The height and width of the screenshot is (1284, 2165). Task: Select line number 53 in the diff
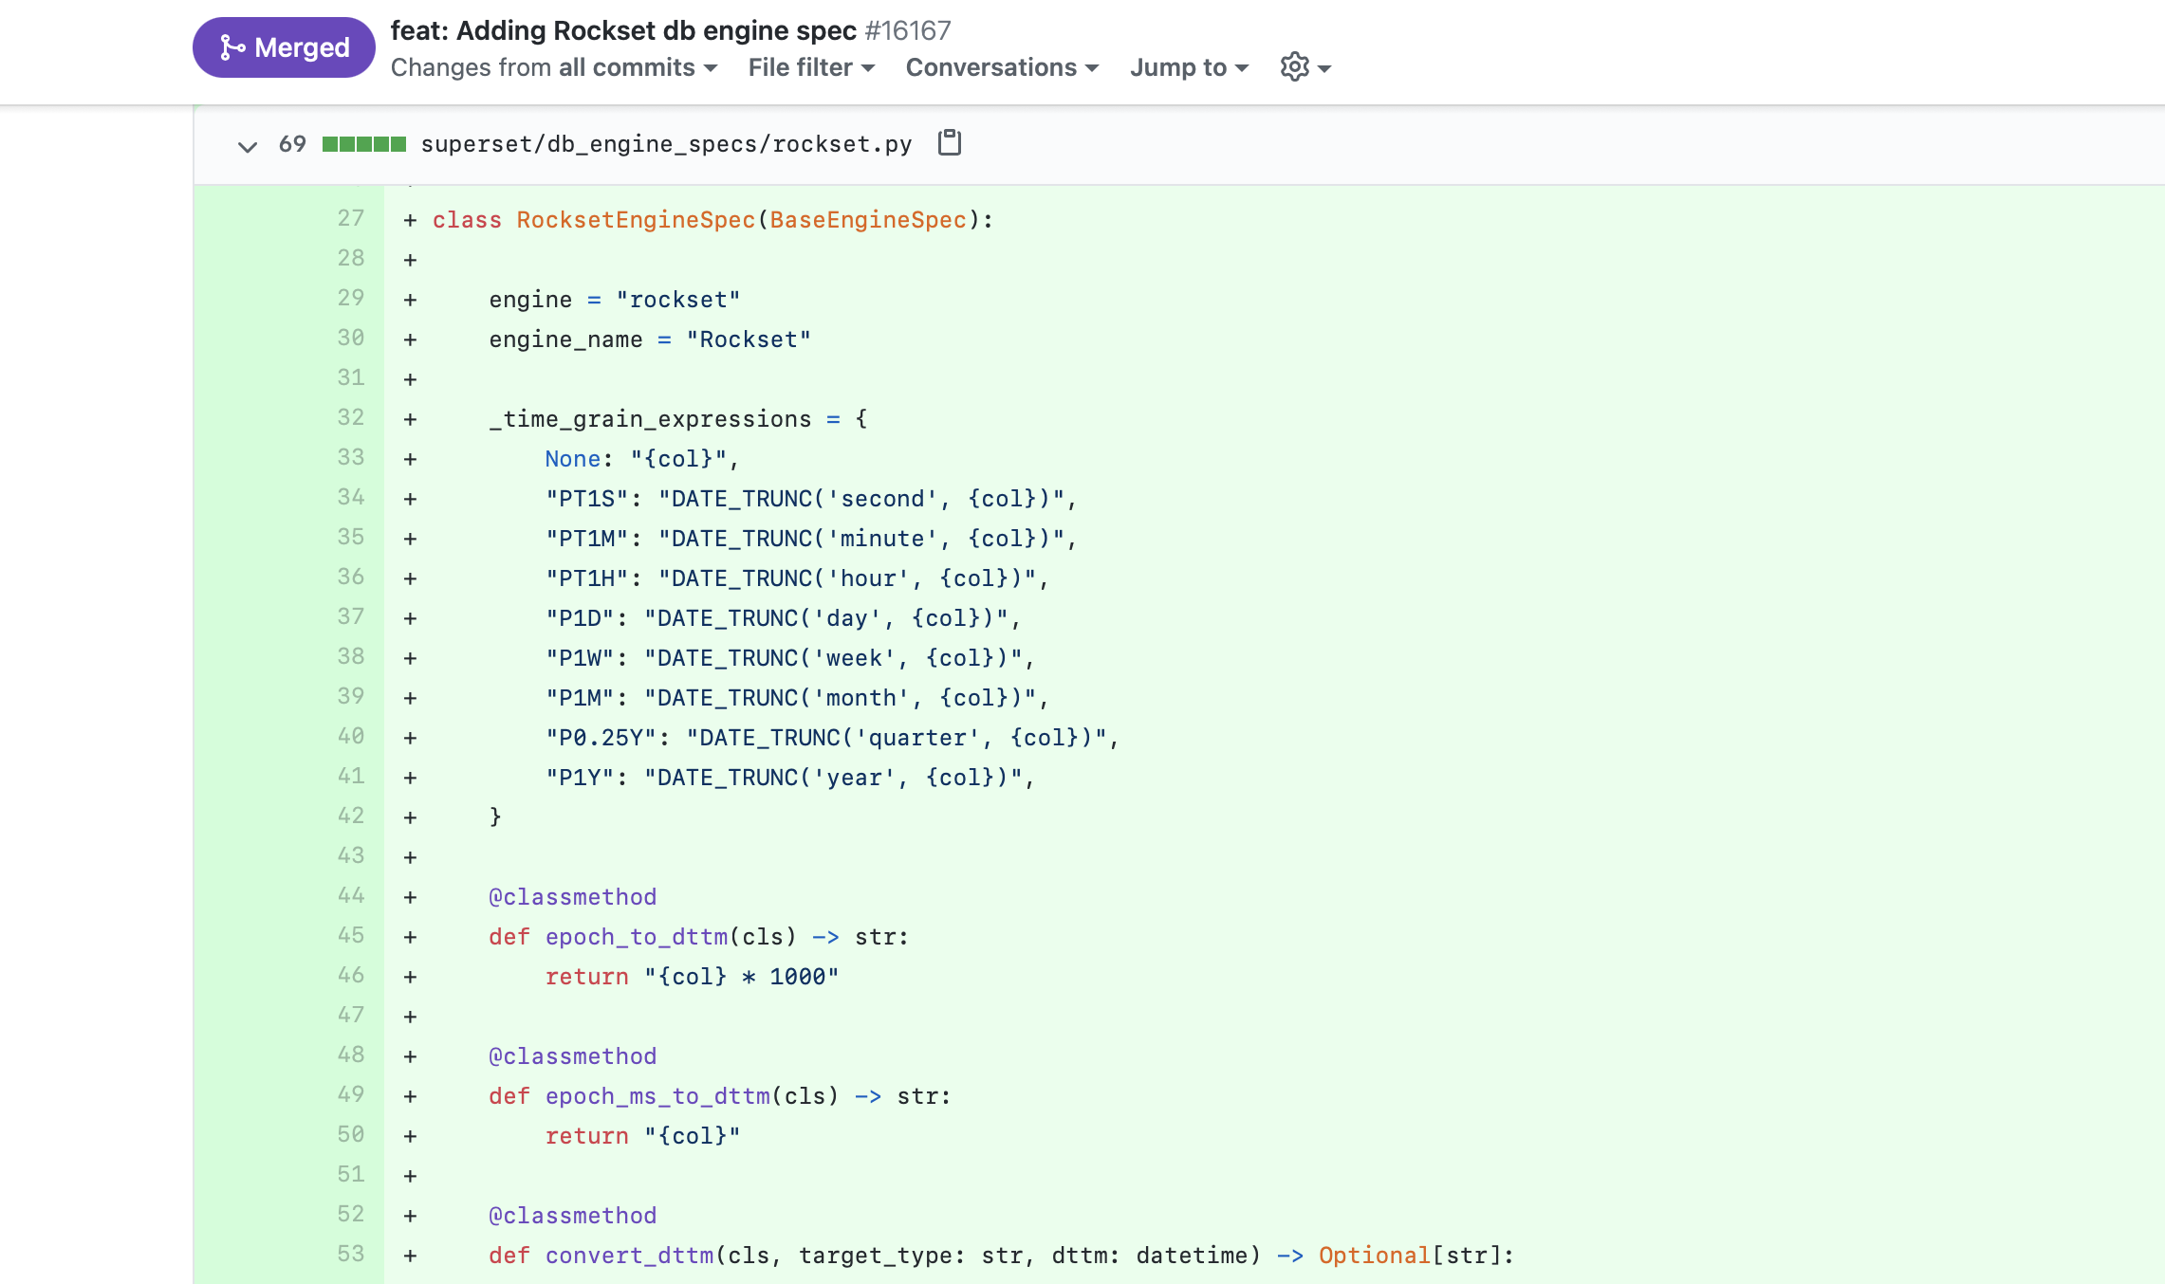349,1254
